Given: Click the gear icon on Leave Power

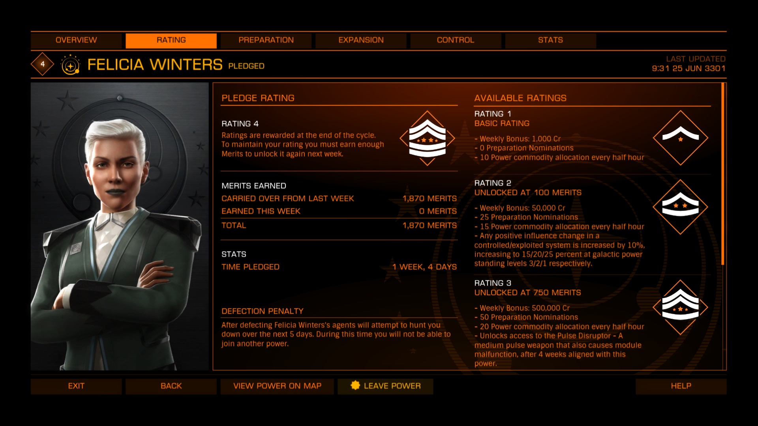Looking at the screenshot, I should pos(355,385).
